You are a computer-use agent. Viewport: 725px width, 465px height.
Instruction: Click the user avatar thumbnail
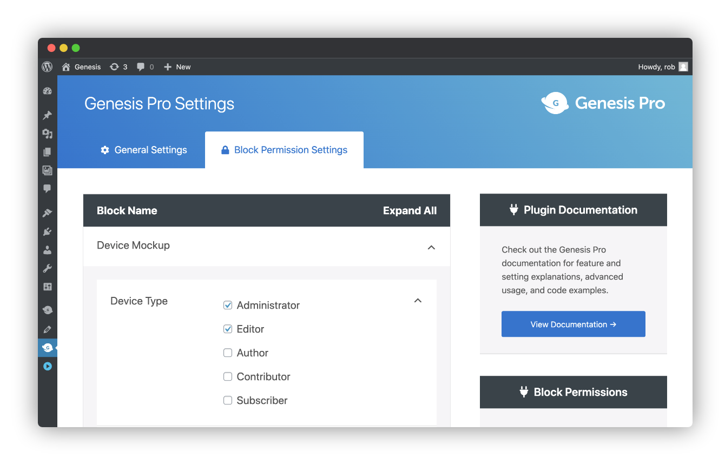tap(683, 67)
